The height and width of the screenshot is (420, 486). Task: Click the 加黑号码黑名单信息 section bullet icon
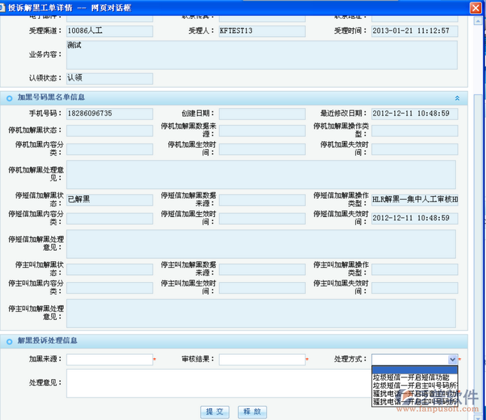click(10, 98)
